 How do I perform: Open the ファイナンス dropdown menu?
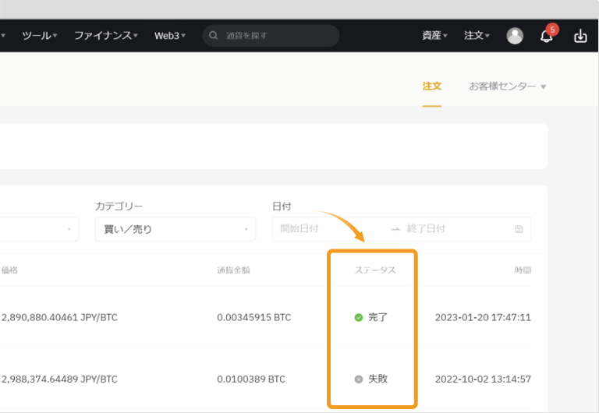point(106,36)
